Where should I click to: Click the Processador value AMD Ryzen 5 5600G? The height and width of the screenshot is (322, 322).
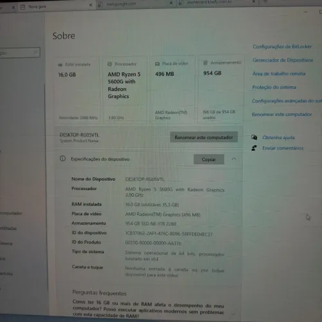pos(175,192)
